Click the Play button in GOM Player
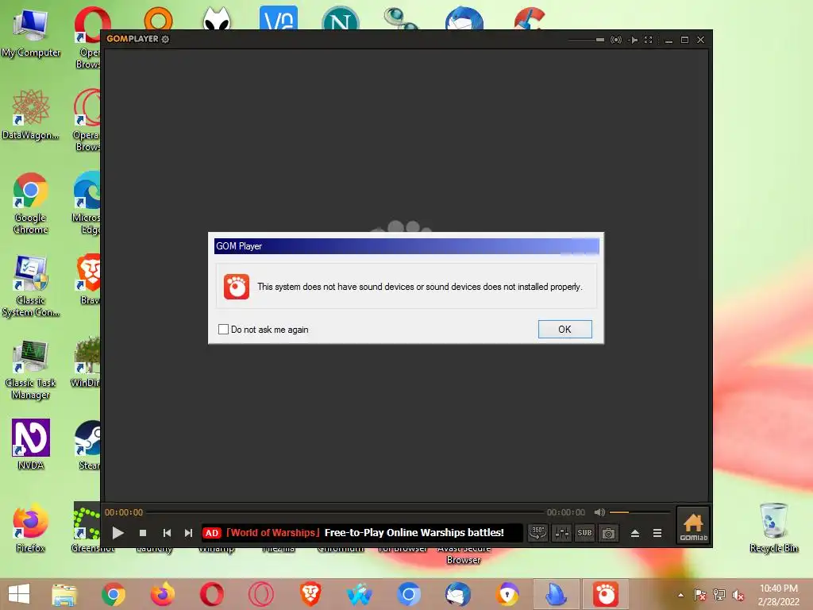The height and width of the screenshot is (610, 813). point(118,533)
